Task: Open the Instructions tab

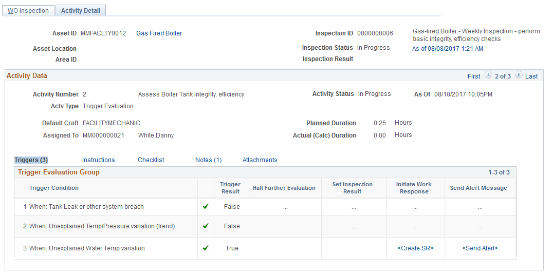Action: pos(98,160)
